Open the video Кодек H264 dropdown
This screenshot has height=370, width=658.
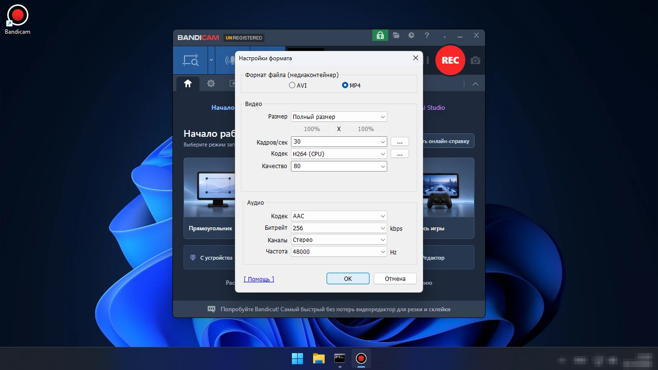(339, 154)
